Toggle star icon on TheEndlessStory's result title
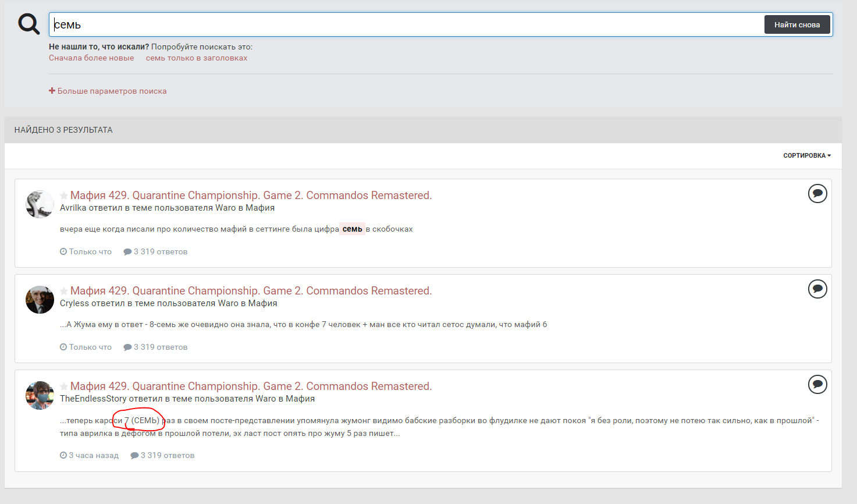 click(64, 386)
